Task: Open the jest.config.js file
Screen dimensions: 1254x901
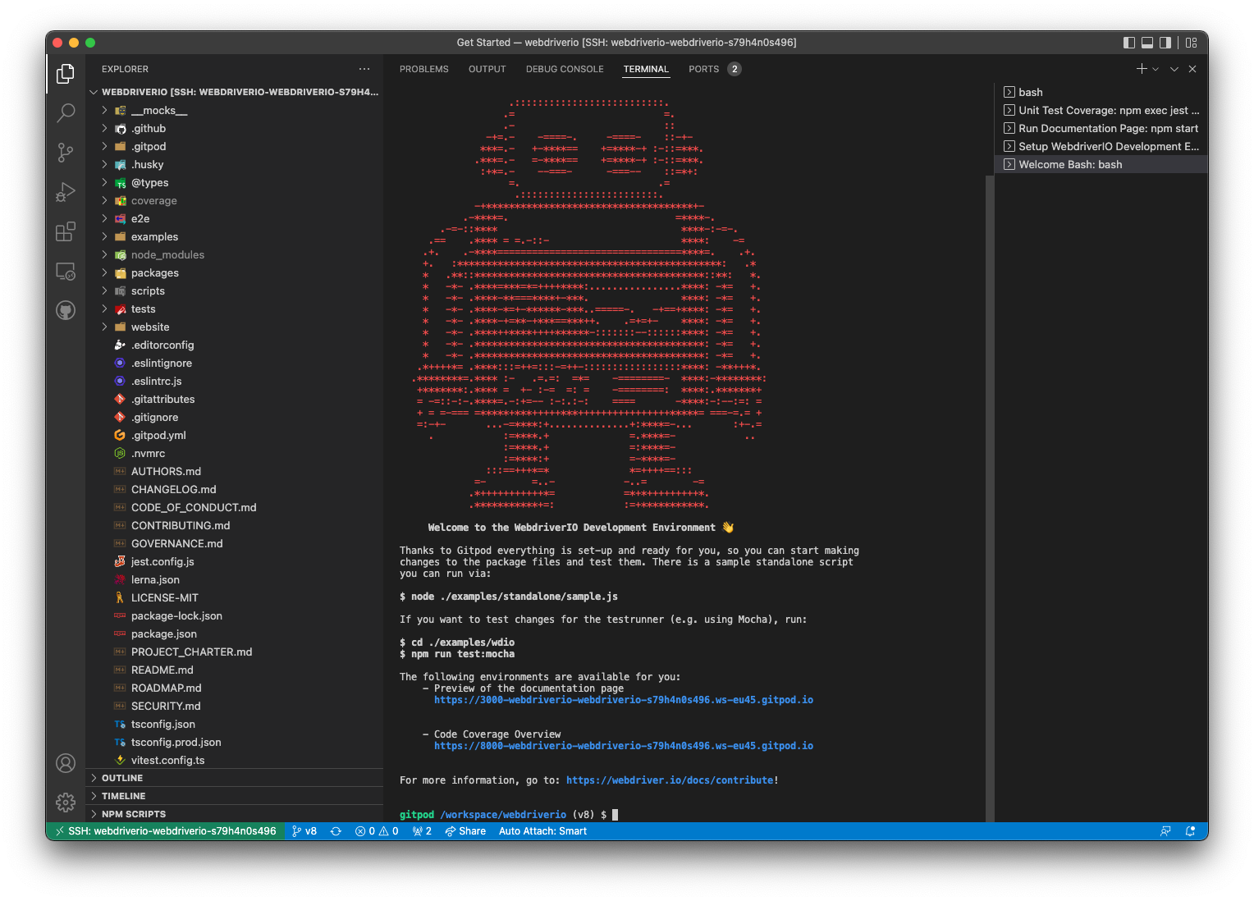Action: (235, 561)
